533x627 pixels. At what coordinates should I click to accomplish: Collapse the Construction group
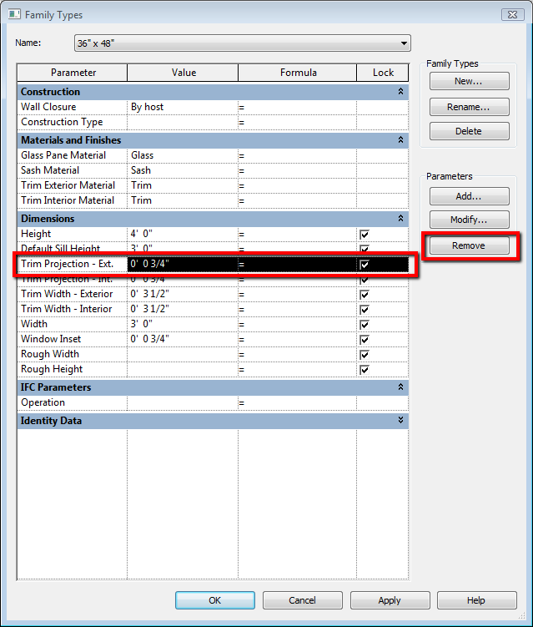tap(400, 92)
